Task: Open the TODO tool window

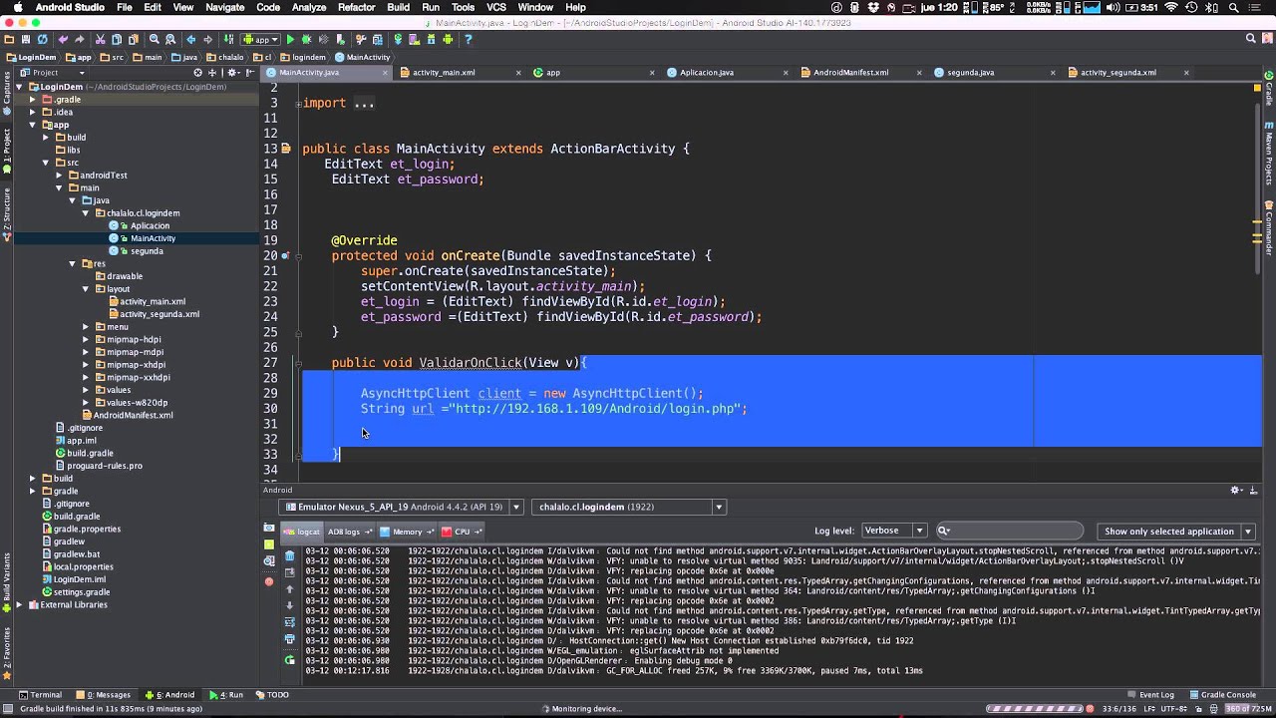Action: pos(272,695)
